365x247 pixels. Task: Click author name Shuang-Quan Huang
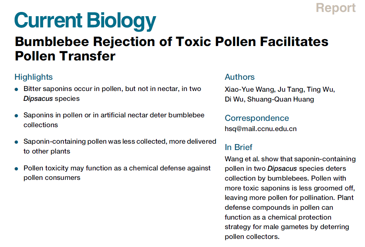tap(280, 99)
